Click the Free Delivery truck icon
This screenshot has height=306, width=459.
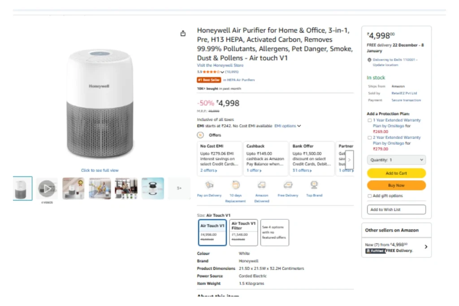[x=288, y=185]
